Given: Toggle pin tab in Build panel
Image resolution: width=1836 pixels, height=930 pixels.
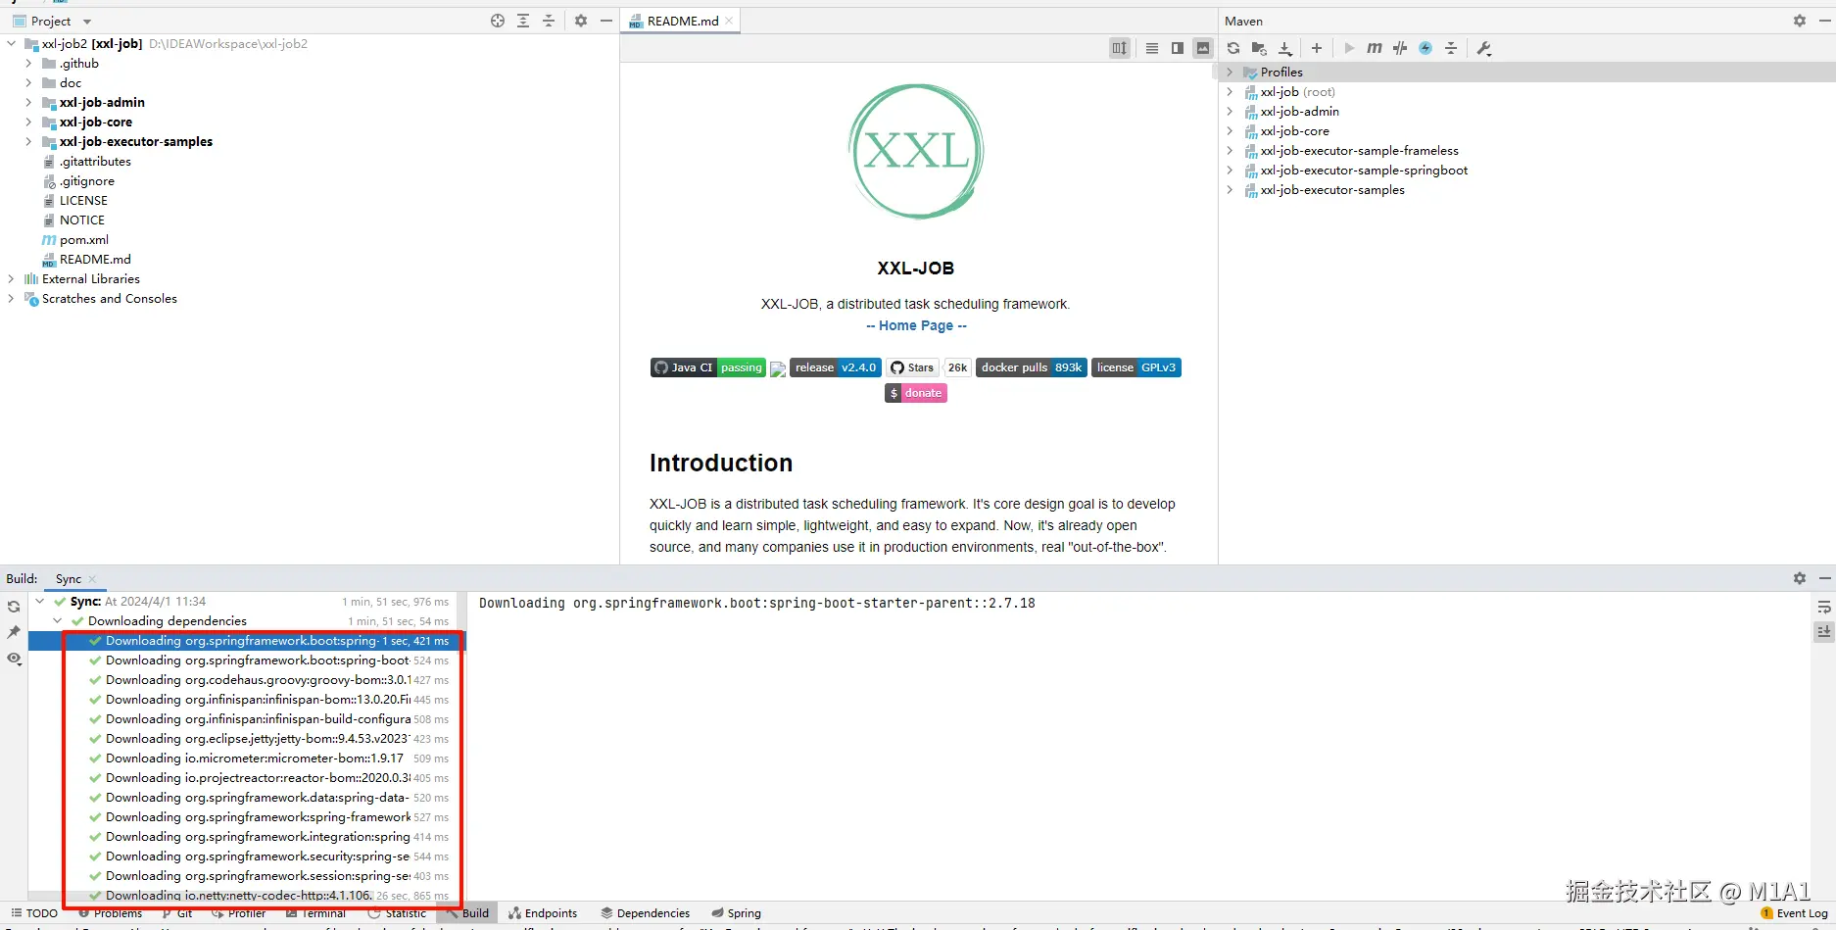Looking at the screenshot, I should click(x=14, y=632).
